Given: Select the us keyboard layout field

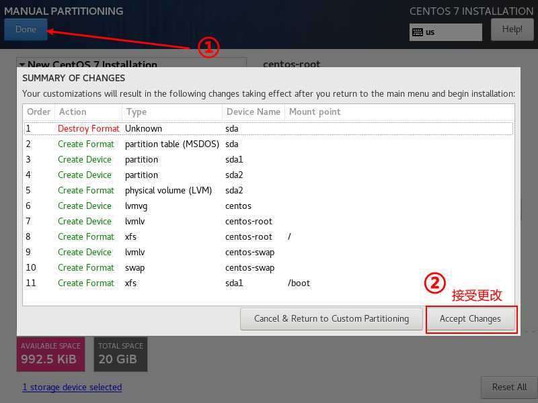Looking at the screenshot, I should [445, 32].
